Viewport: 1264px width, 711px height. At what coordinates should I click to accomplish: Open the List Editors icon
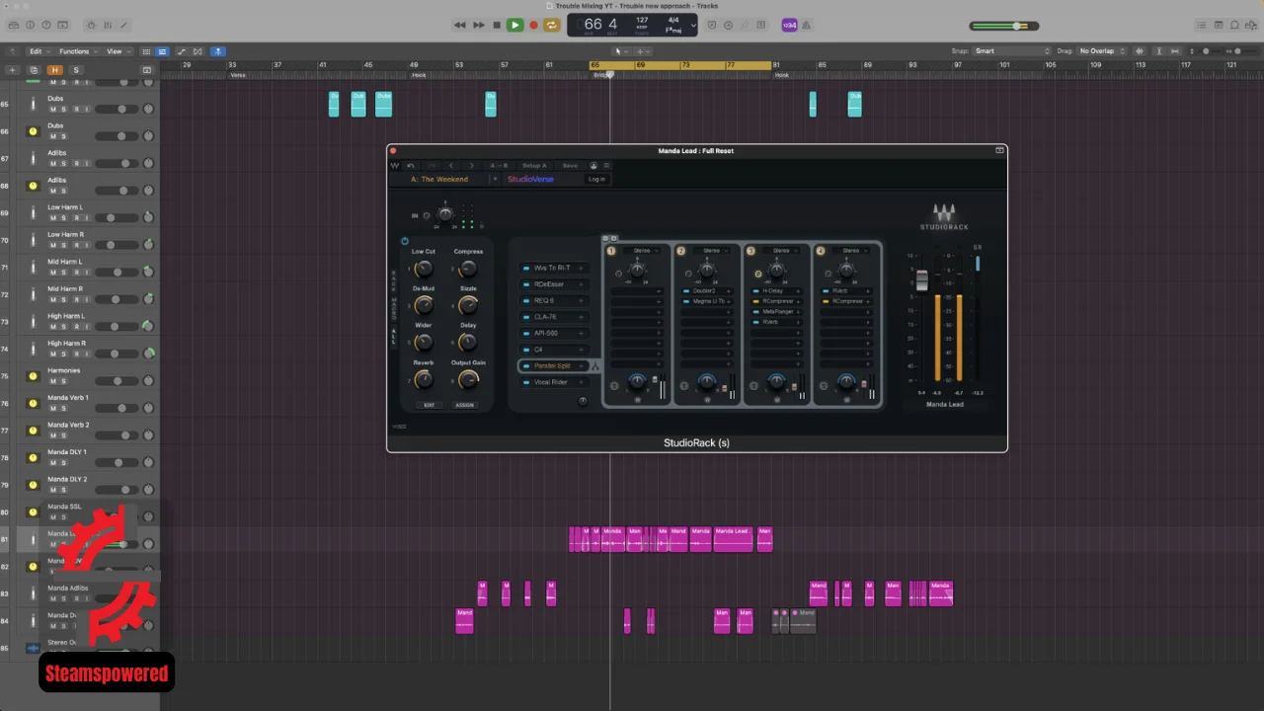tap(1200, 25)
